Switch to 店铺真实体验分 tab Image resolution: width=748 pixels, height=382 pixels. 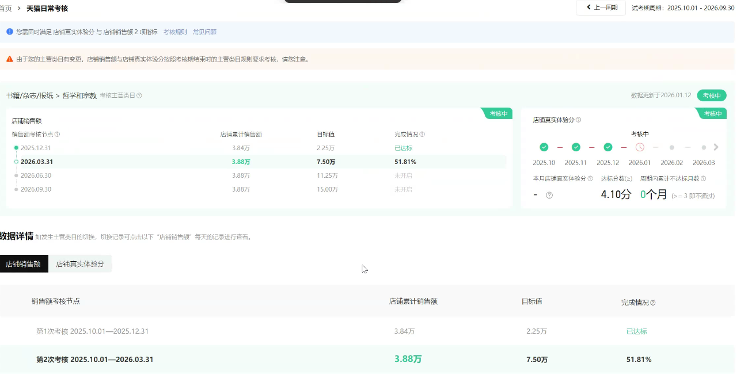tap(80, 264)
